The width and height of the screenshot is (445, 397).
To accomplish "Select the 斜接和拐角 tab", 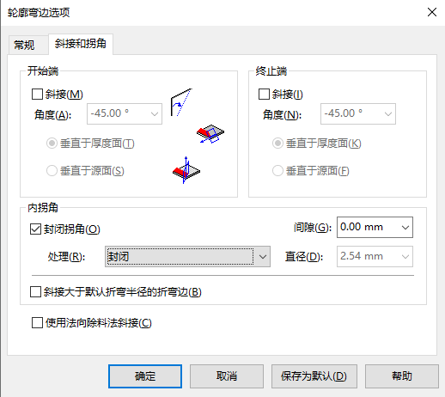I will coord(81,44).
